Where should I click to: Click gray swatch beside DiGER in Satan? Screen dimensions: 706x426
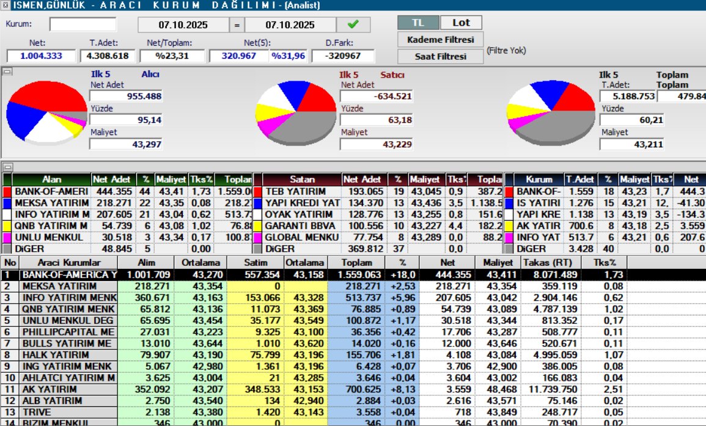258,249
